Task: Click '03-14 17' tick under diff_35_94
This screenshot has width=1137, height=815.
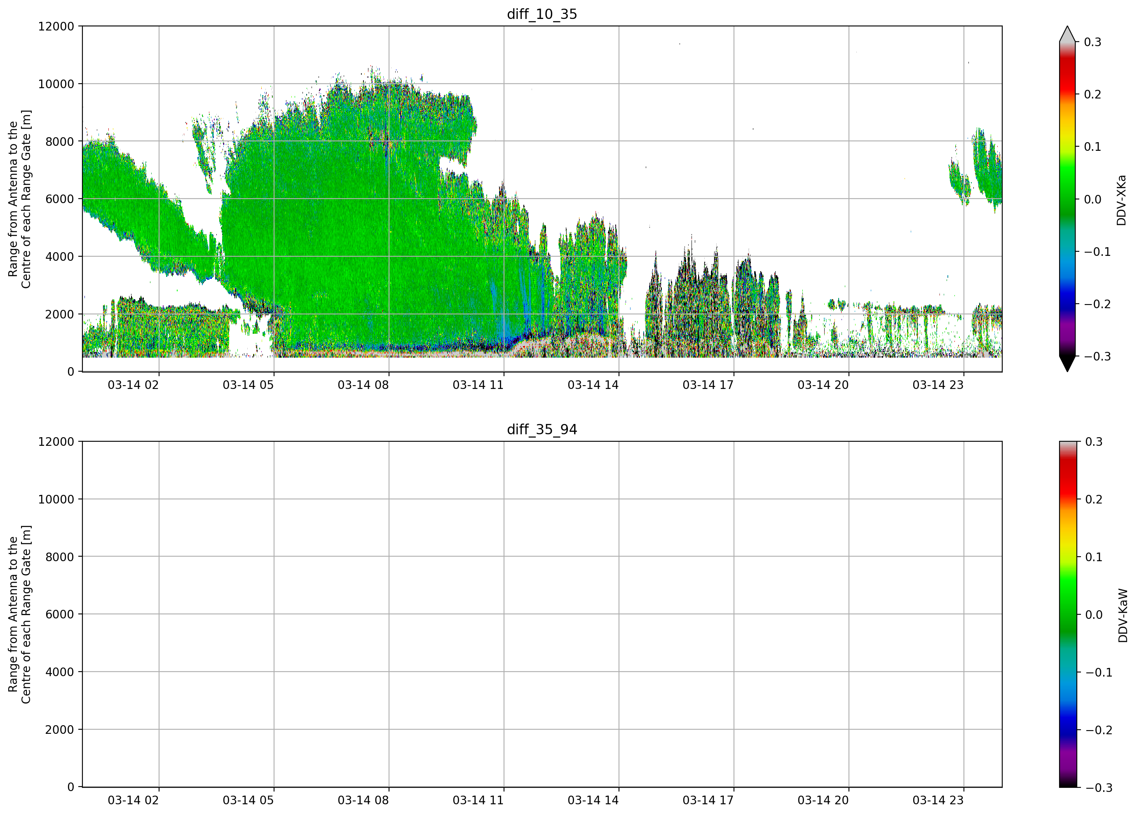Action: click(708, 801)
